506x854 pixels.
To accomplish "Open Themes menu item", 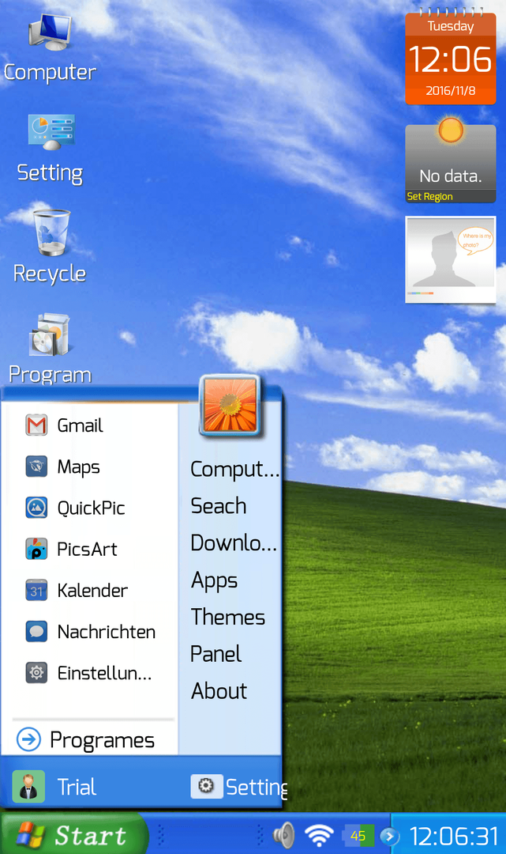I will point(228,617).
